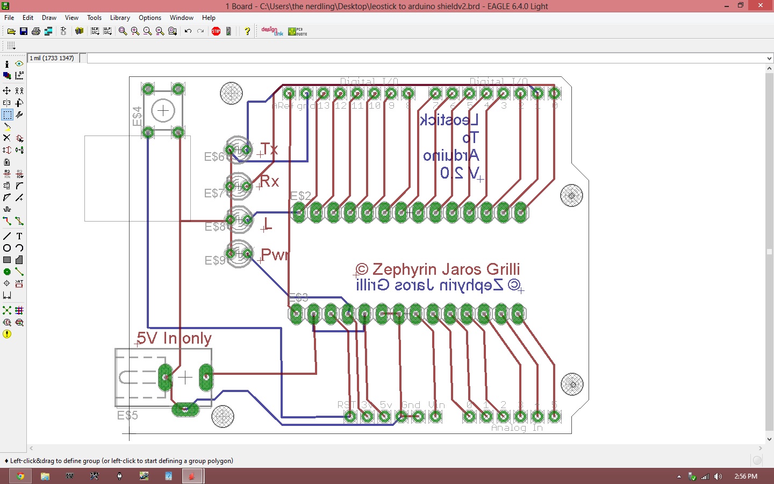Select the Polygon drawing tool
Viewport: 774px width, 484px height.
pyautogui.click(x=19, y=260)
